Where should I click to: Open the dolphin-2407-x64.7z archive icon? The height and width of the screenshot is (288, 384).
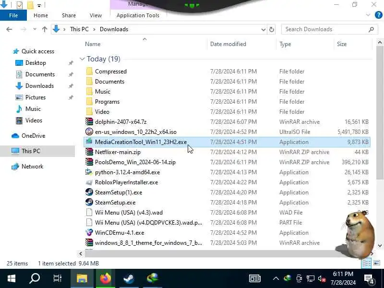89,122
